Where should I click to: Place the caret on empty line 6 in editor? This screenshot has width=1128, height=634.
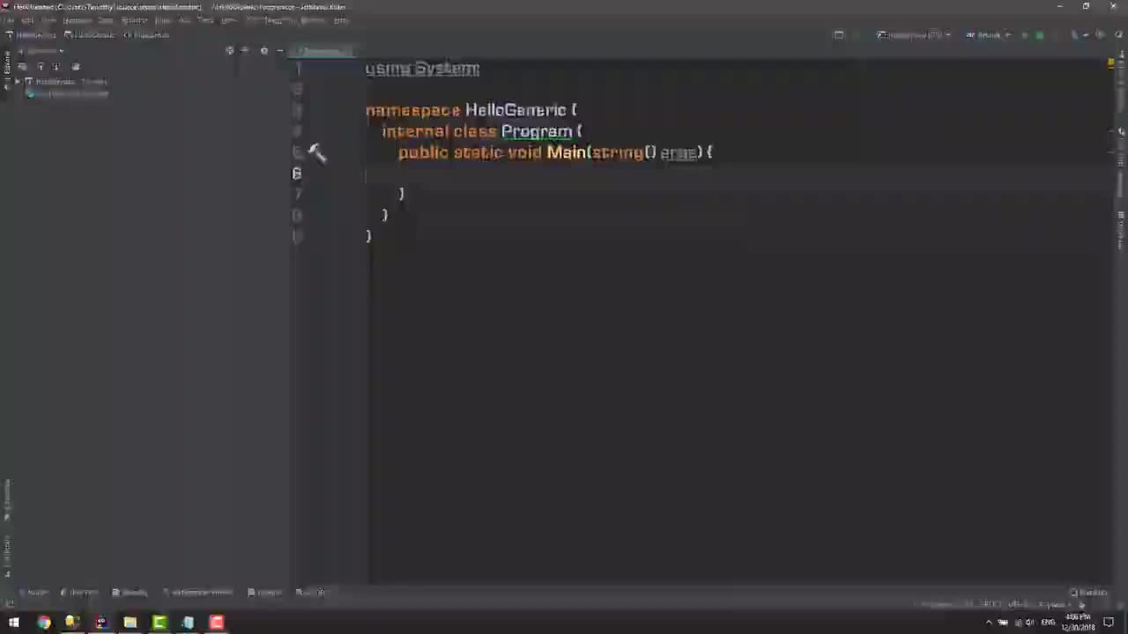pyautogui.click(x=736, y=173)
